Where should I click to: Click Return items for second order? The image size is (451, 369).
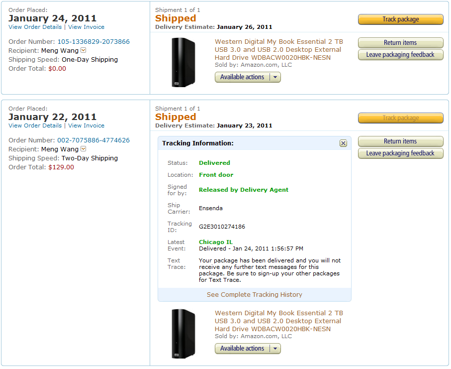[400, 141]
